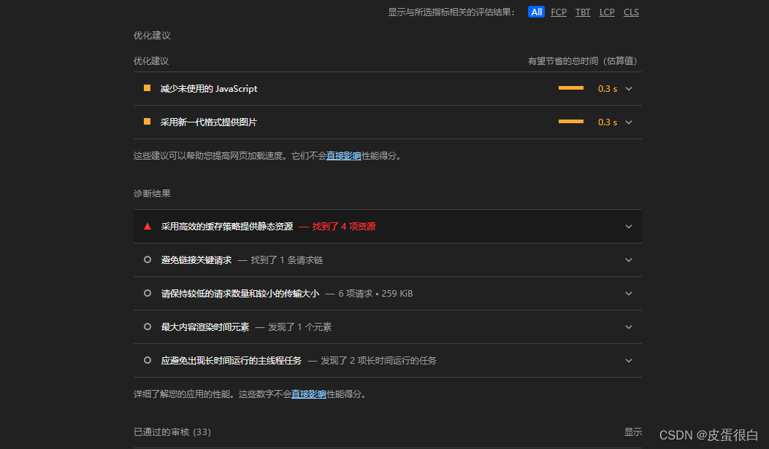Click the orange square icon beside 减少未使用的 JavaScript

click(147, 88)
